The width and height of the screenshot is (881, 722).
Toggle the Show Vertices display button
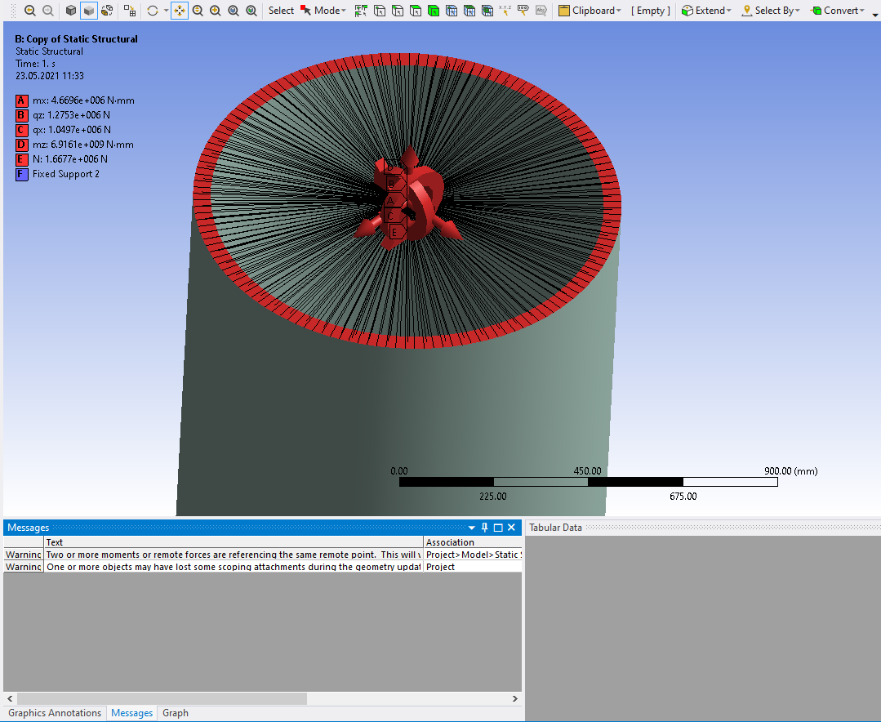107,11
